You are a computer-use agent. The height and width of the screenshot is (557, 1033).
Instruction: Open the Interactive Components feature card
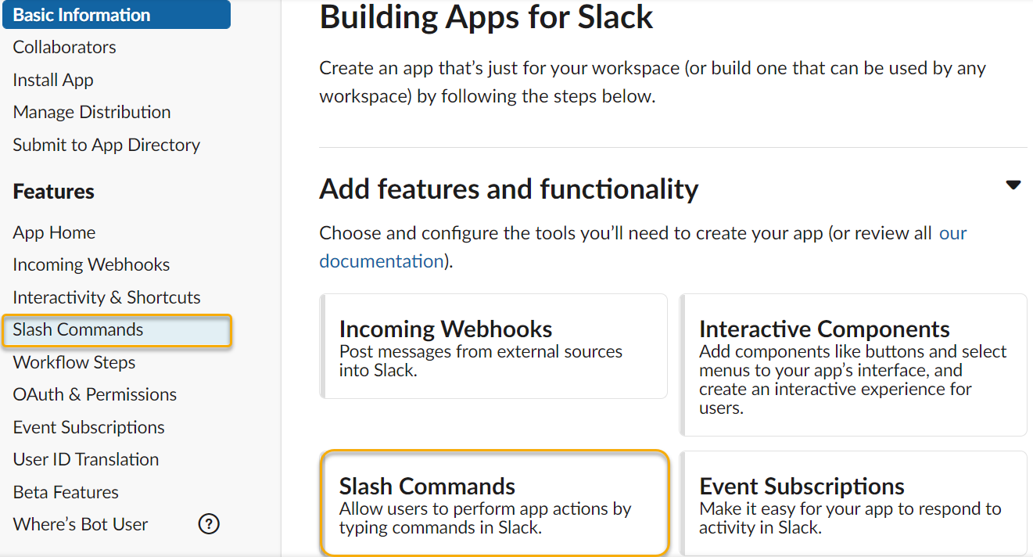coord(853,365)
